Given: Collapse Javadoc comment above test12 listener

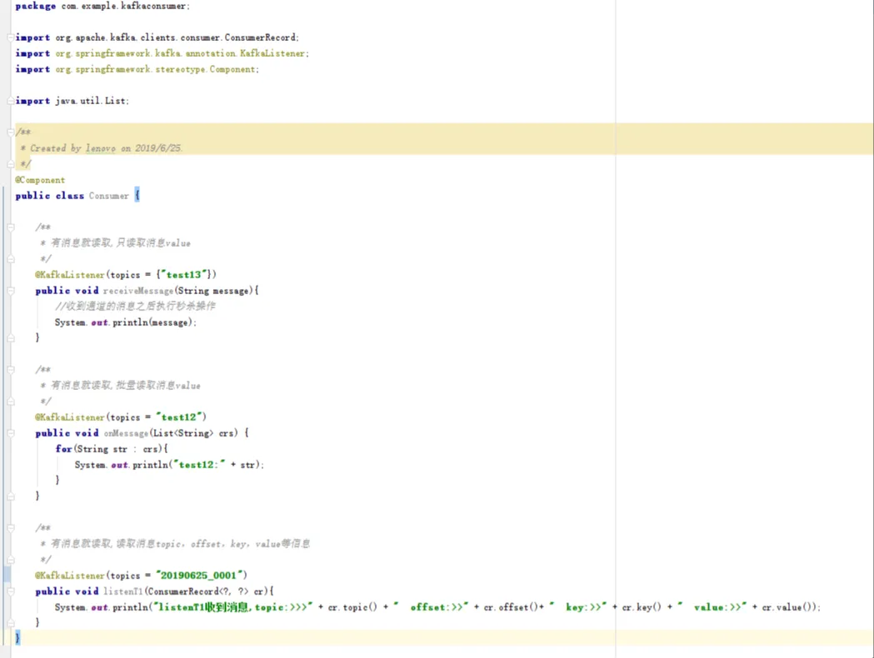Looking at the screenshot, I should coord(11,369).
